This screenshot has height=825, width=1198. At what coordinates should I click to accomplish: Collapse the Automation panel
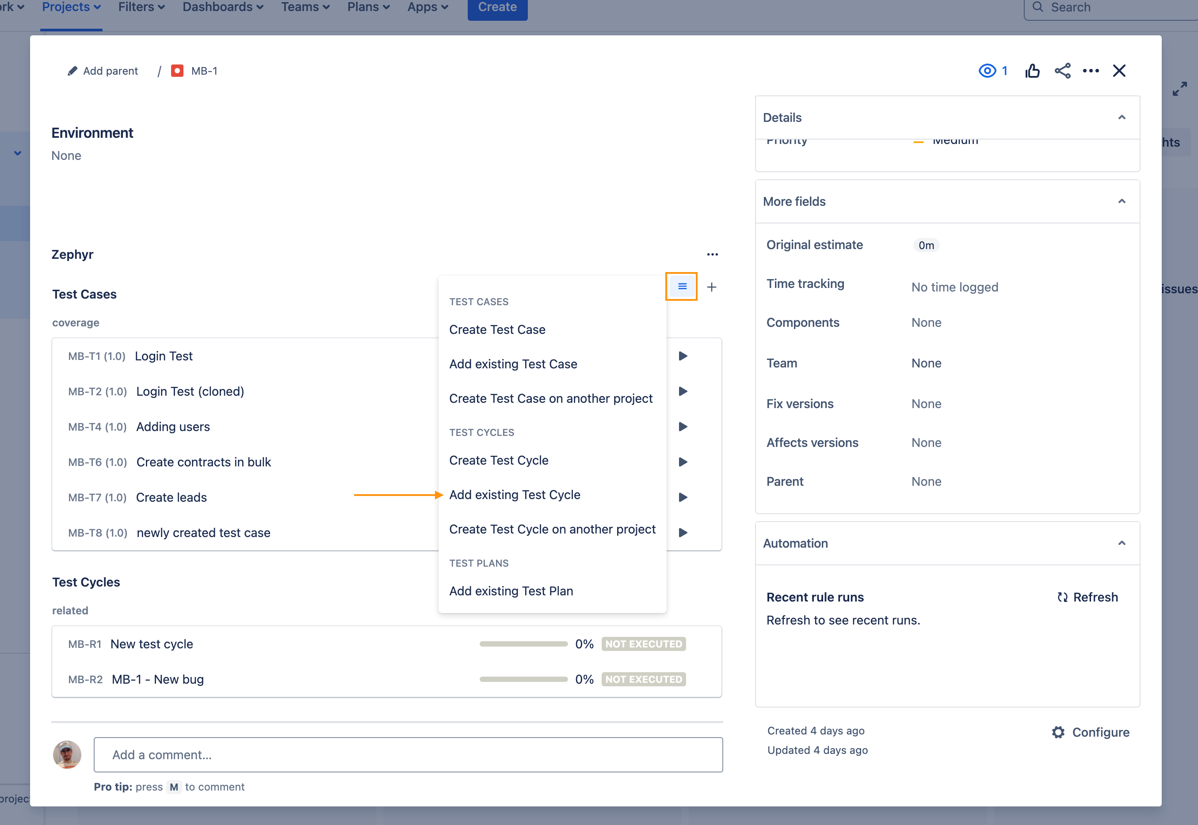[1122, 543]
